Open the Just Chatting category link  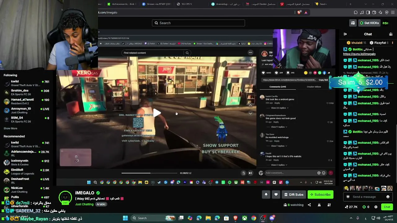click(x=84, y=204)
